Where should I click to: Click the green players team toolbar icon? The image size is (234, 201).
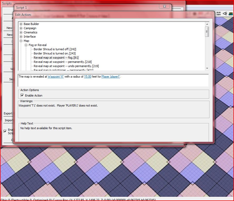coord(231,13)
